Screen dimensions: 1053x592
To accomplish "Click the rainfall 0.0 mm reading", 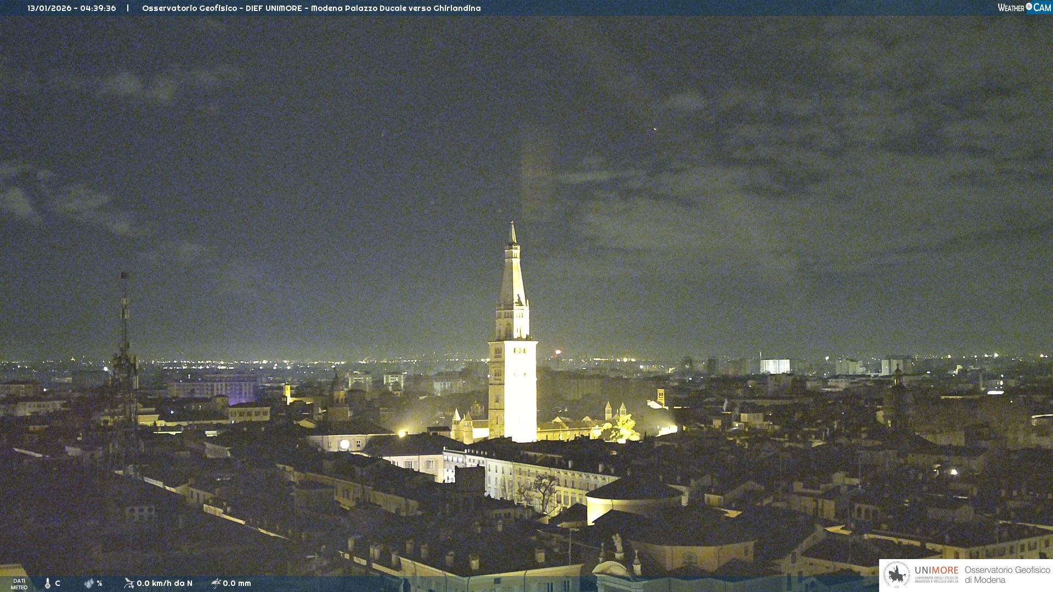I will tap(236, 583).
